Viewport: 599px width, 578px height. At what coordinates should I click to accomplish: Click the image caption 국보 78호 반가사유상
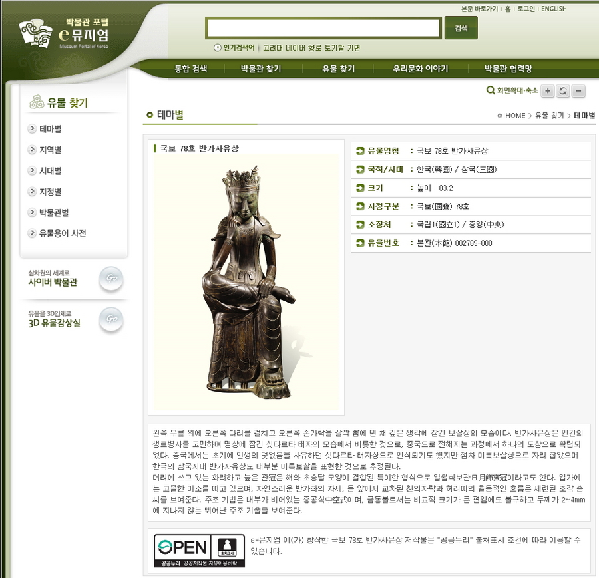click(200, 148)
